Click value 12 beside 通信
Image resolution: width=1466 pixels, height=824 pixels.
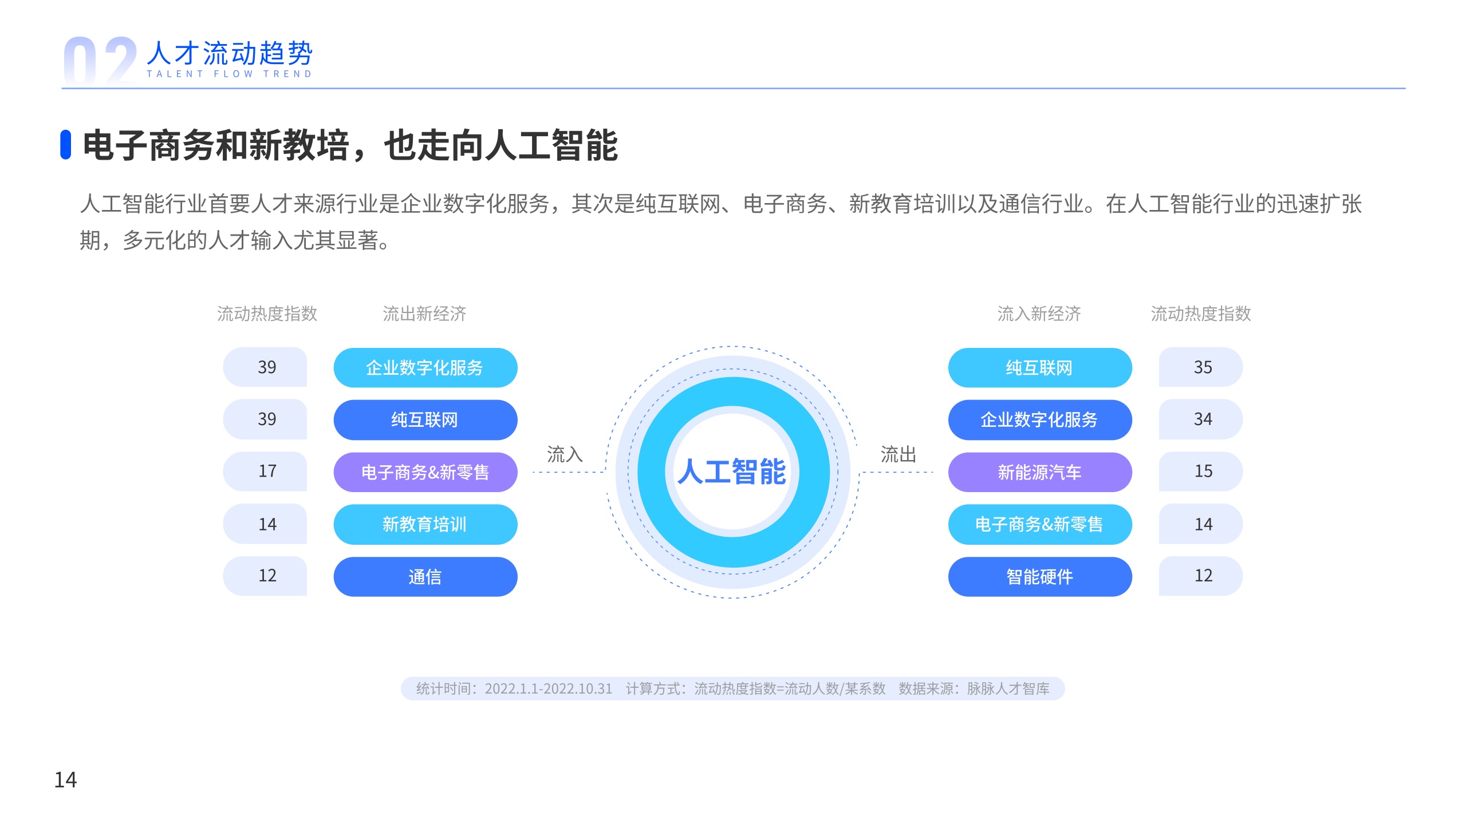[x=265, y=576]
